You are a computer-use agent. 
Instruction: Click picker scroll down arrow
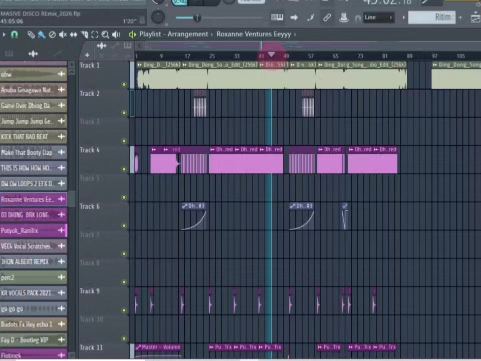(72, 355)
